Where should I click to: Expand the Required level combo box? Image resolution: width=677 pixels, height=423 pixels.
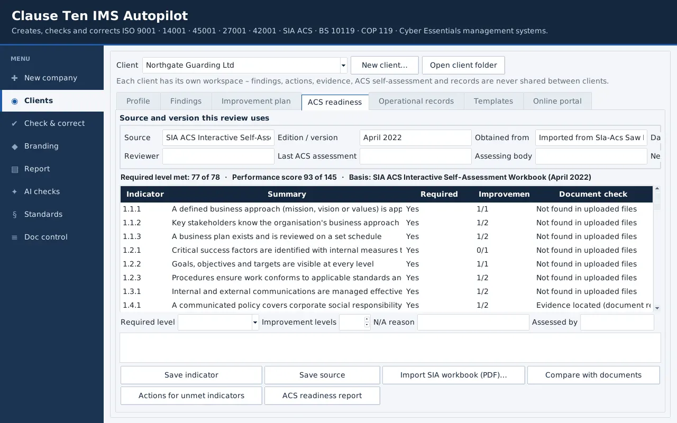click(255, 323)
